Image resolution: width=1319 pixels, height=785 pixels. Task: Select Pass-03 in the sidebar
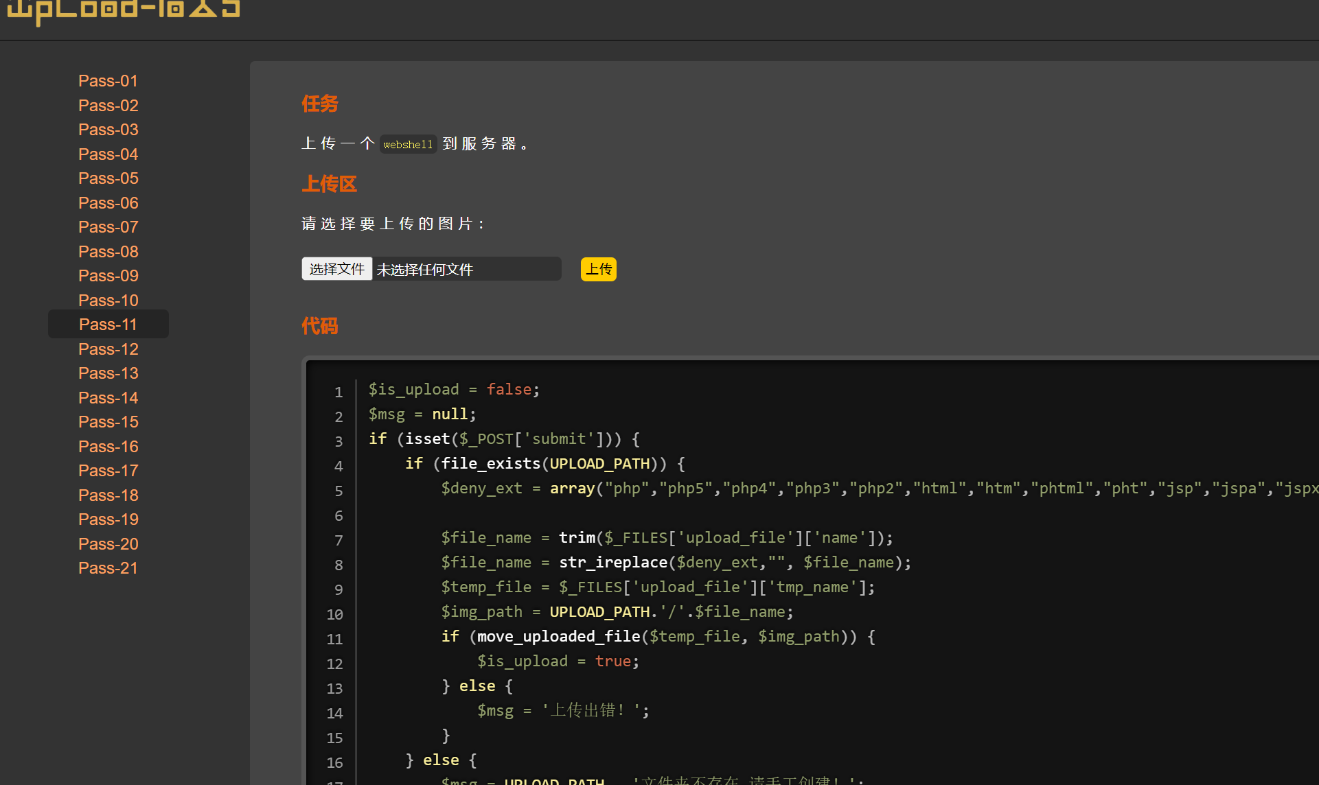point(108,130)
